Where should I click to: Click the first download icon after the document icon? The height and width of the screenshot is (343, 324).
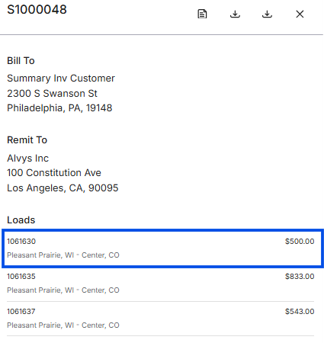[x=235, y=14]
